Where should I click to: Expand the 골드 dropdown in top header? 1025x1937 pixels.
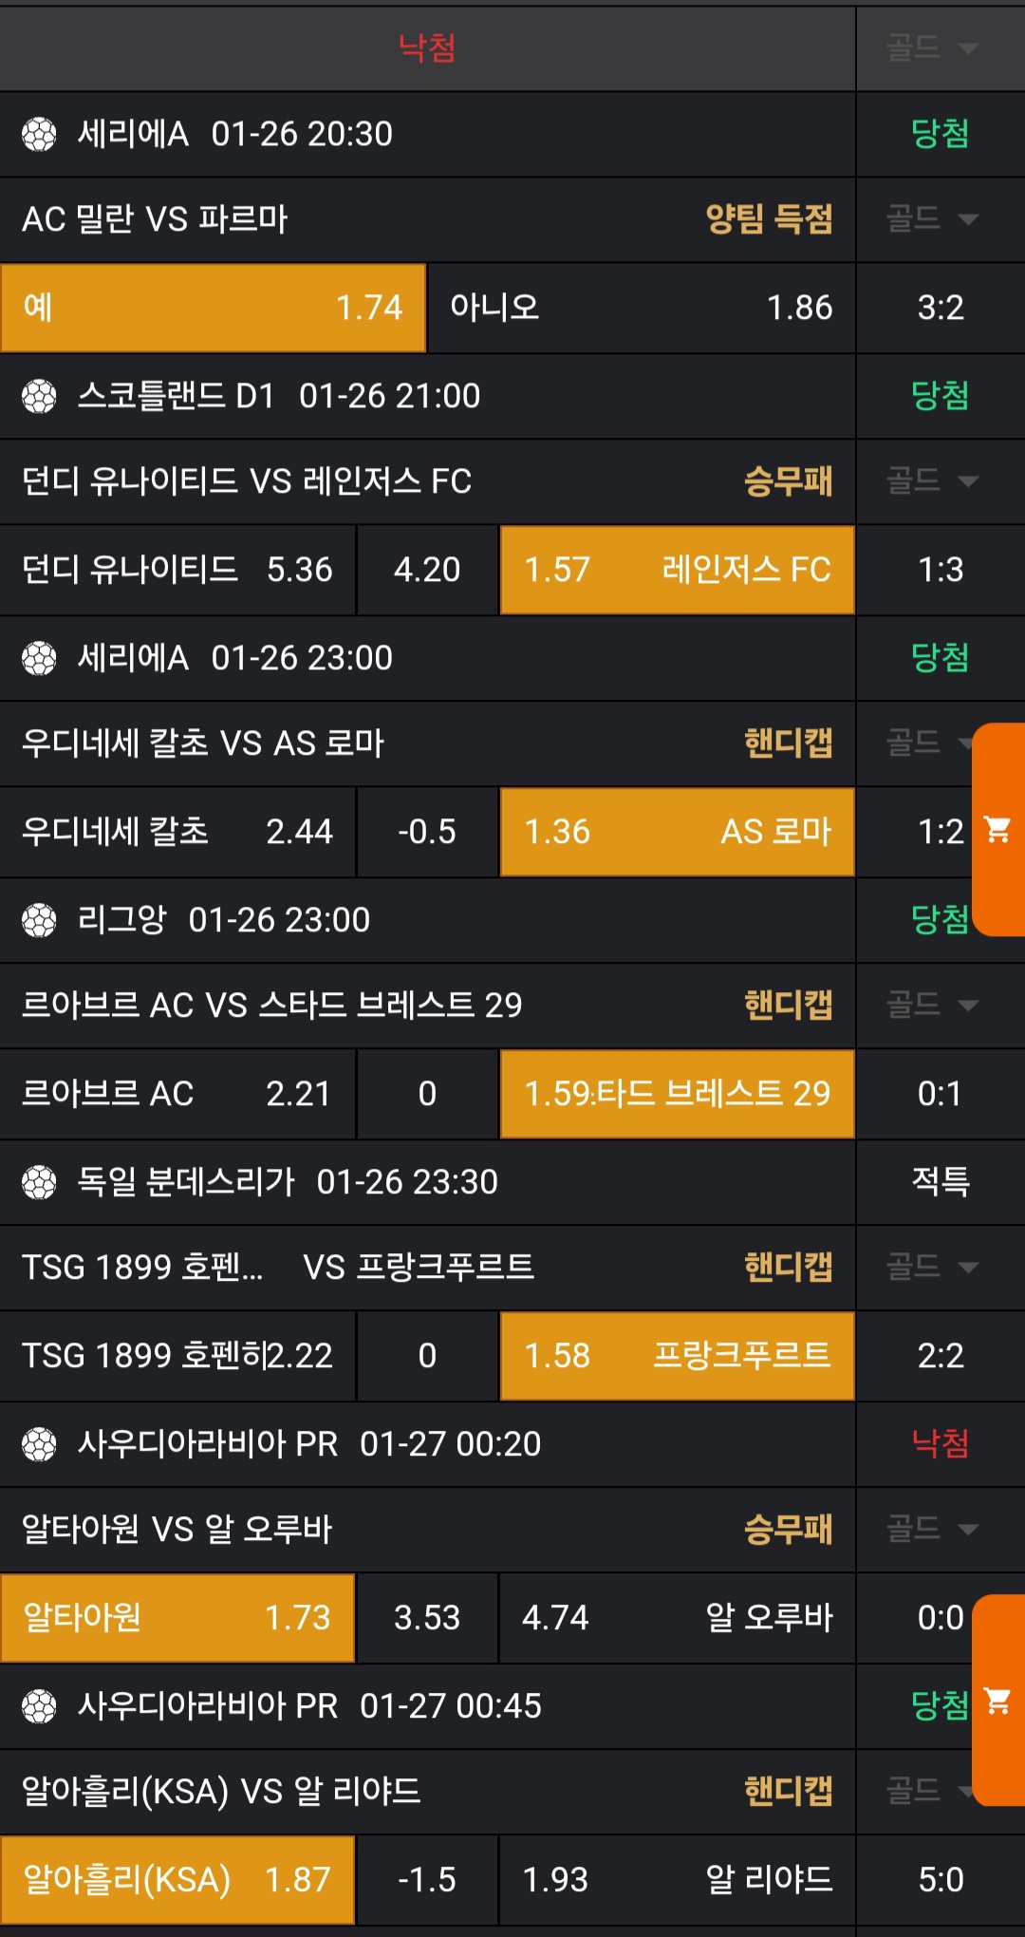coord(932,47)
